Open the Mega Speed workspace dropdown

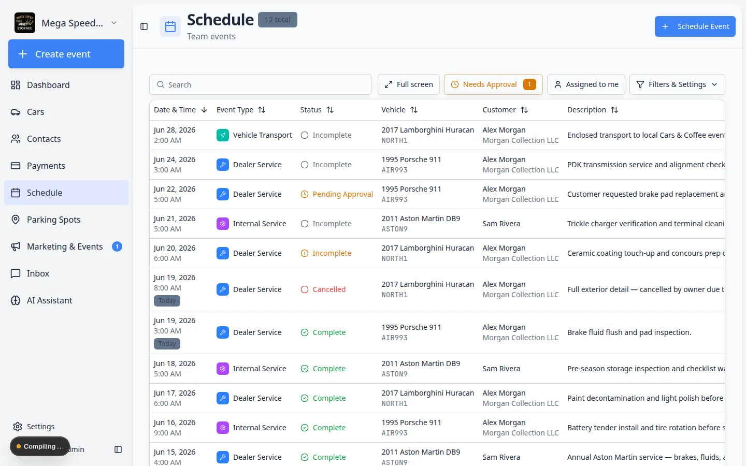114,23
